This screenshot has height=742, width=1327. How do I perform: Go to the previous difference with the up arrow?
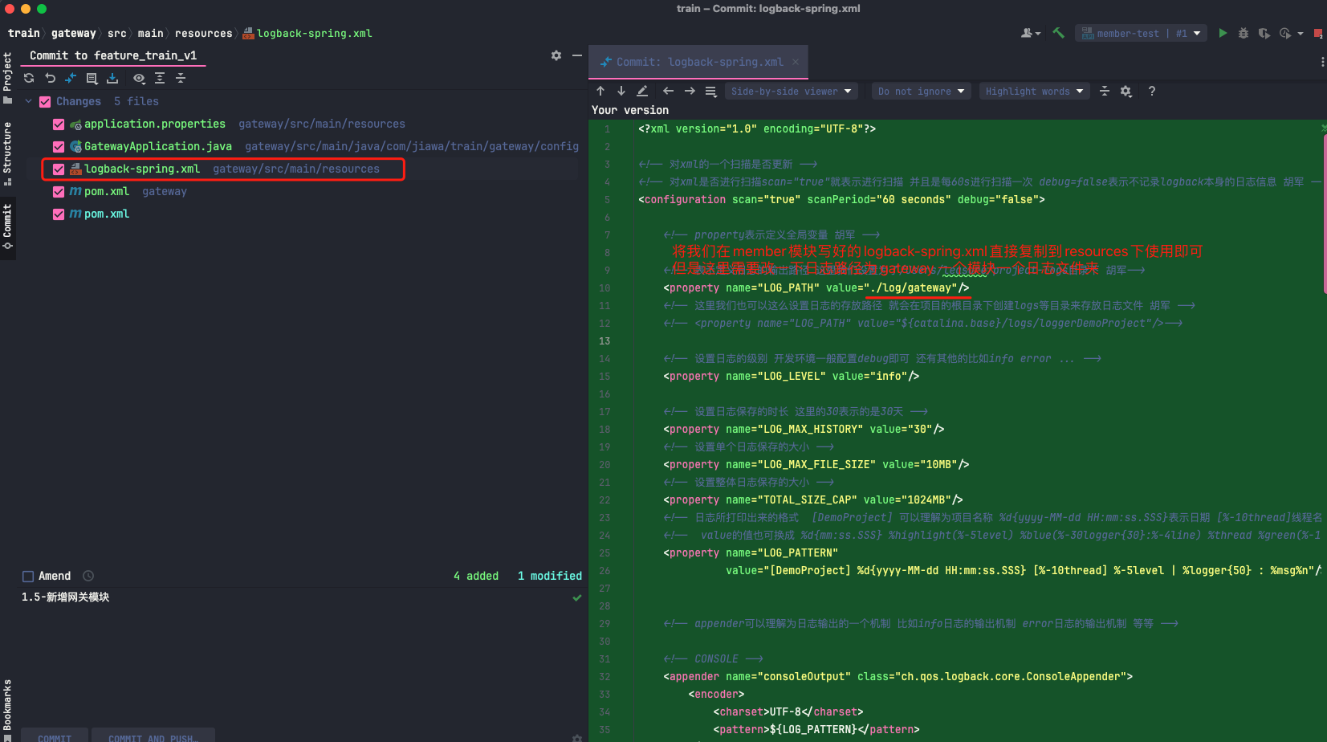[x=600, y=91]
